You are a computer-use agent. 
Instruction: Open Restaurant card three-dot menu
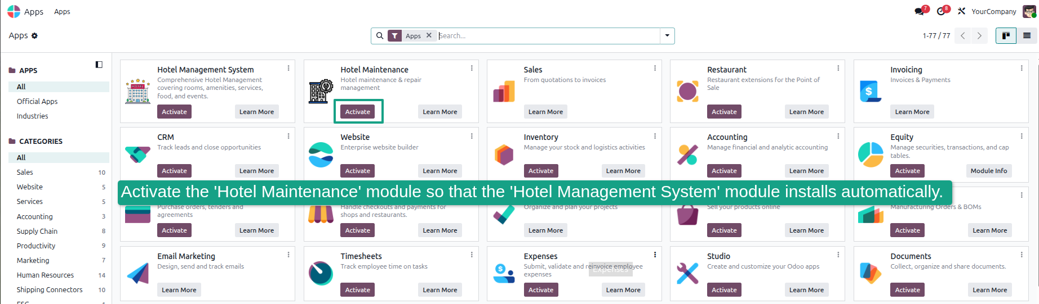[838, 68]
